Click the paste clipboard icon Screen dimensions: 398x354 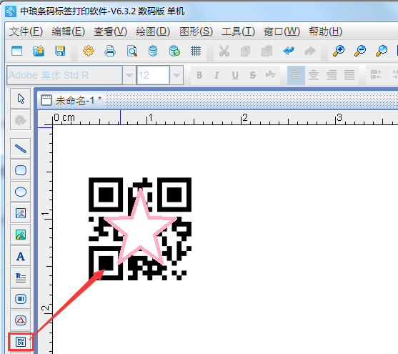267,51
